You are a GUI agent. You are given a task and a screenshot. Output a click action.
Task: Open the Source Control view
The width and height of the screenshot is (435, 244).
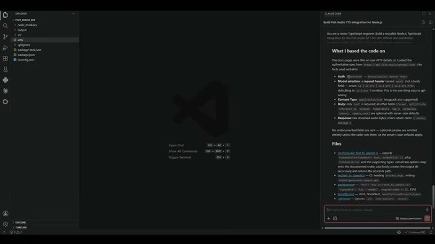click(x=5, y=37)
